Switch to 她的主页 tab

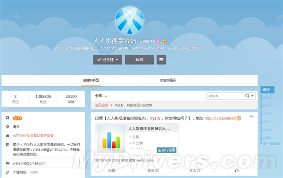point(91,80)
